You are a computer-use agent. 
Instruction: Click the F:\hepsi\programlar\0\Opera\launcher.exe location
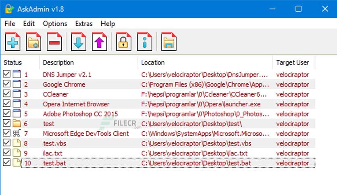201,104
